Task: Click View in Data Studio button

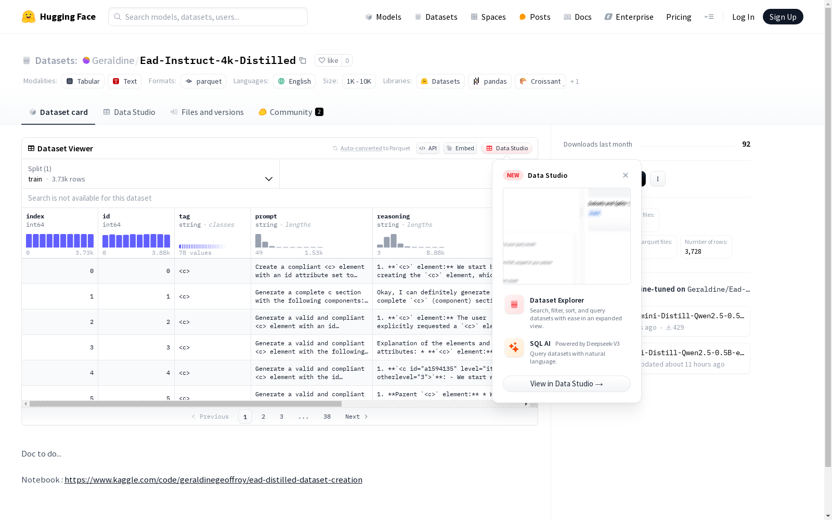Action: [x=567, y=384]
